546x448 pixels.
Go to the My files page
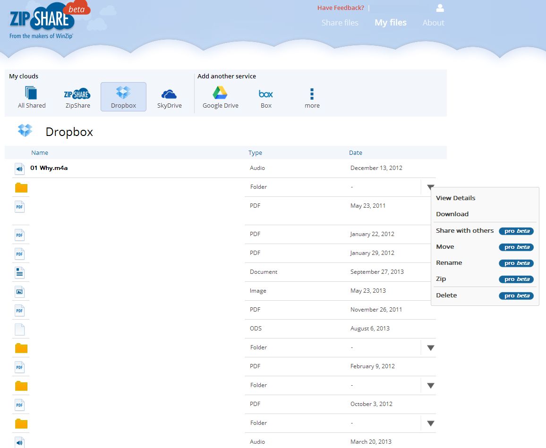coord(390,23)
